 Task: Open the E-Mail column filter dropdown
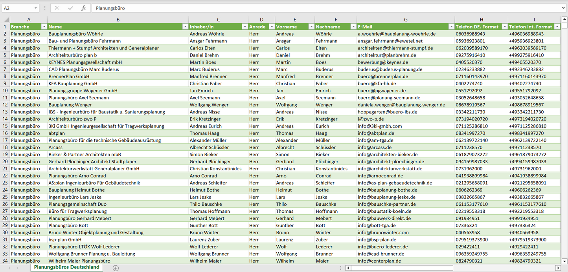coord(451,27)
